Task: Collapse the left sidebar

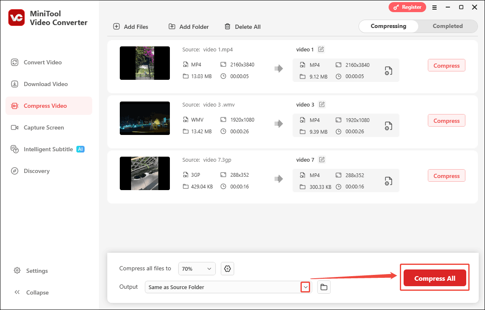Action: click(x=37, y=292)
